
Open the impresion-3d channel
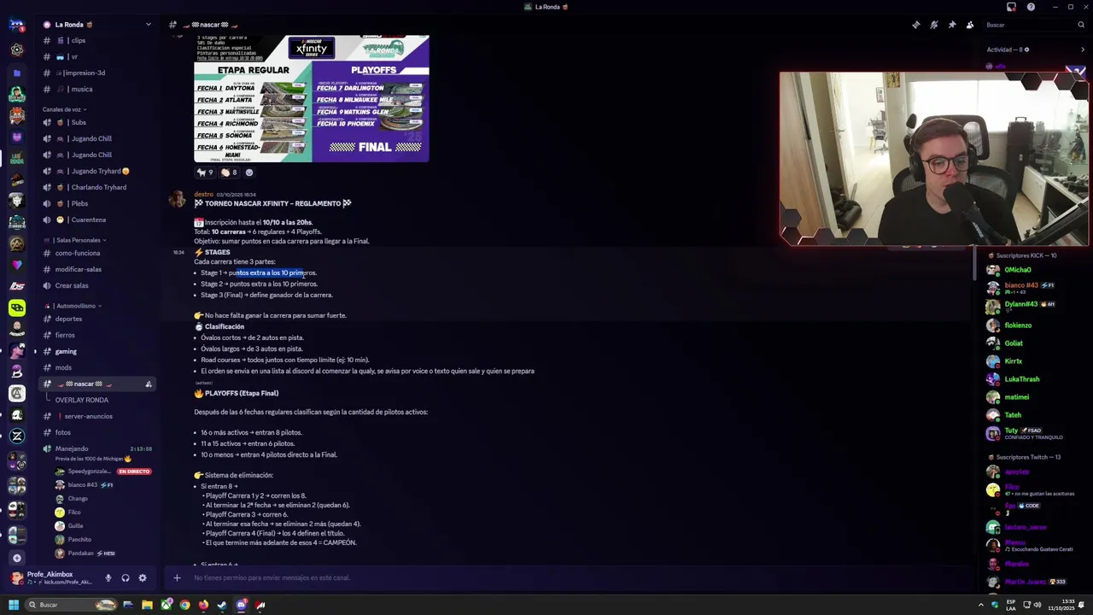click(x=98, y=73)
